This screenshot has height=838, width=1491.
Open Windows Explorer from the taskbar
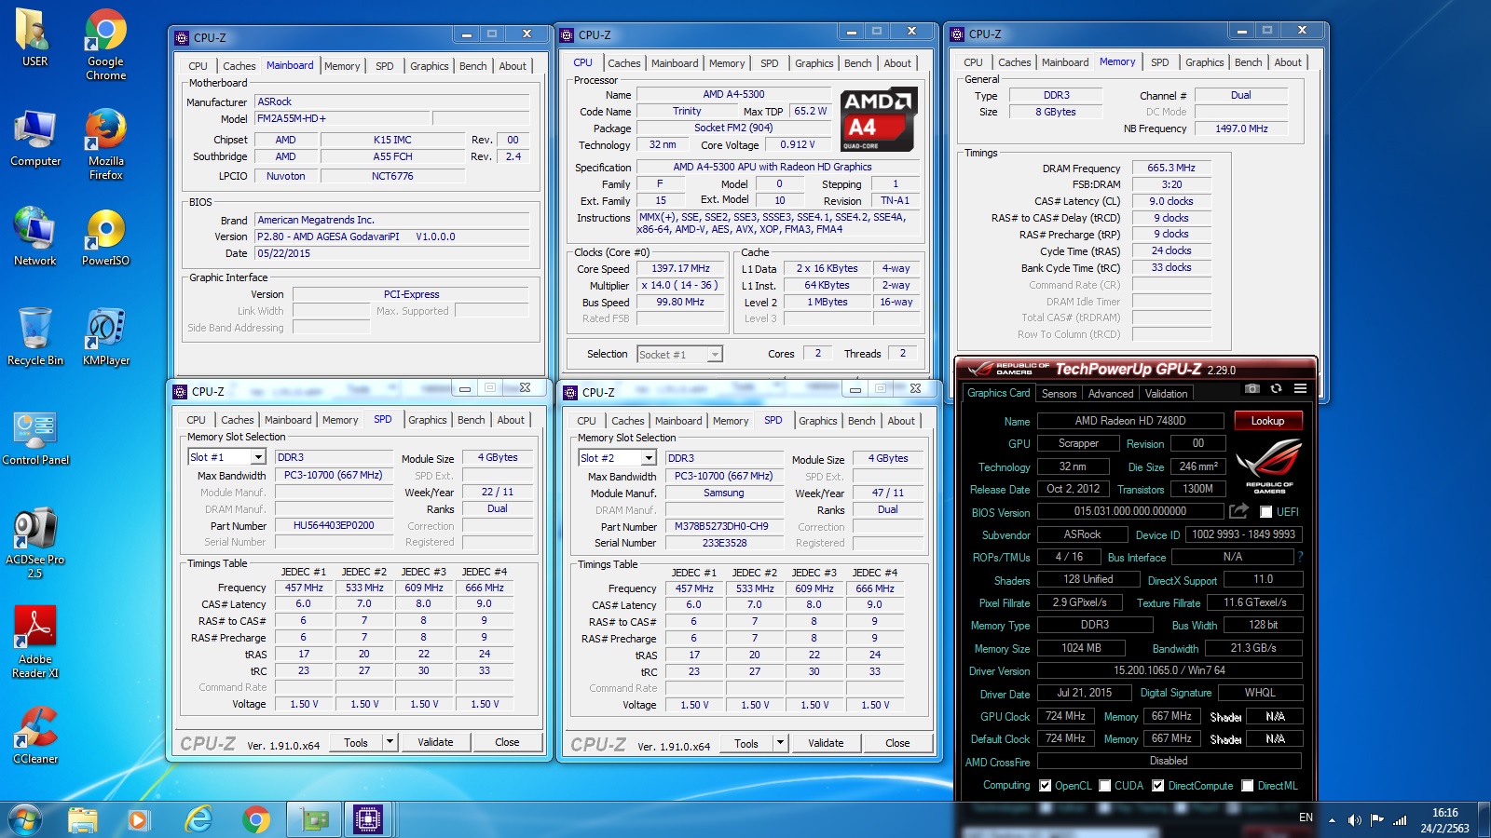pyautogui.click(x=82, y=819)
